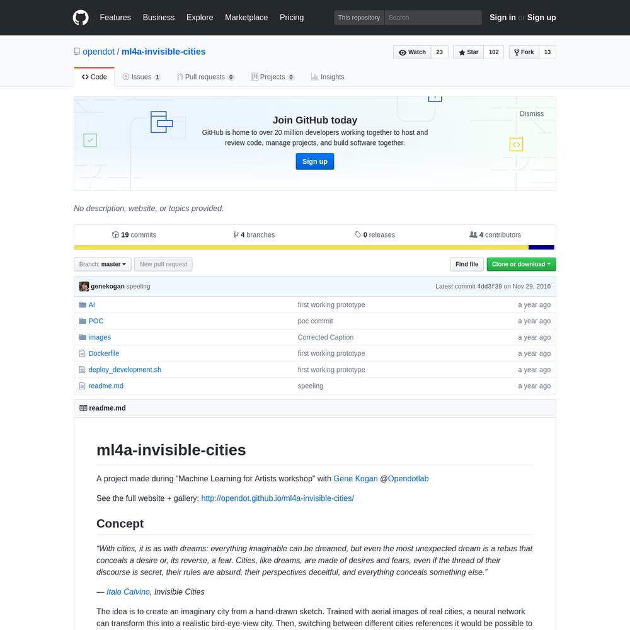The image size is (630, 630).
Task: Switch to the Insights tab
Action: [x=328, y=77]
